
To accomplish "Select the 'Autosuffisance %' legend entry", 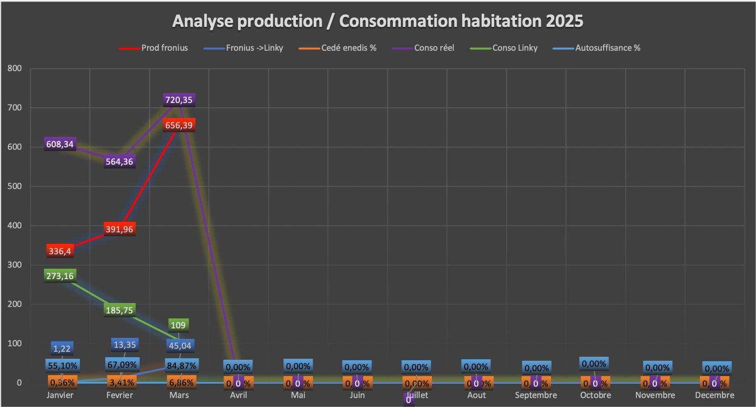I will (x=596, y=48).
